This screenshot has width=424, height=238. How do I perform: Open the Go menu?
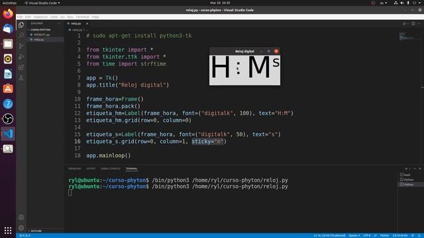[62, 17]
